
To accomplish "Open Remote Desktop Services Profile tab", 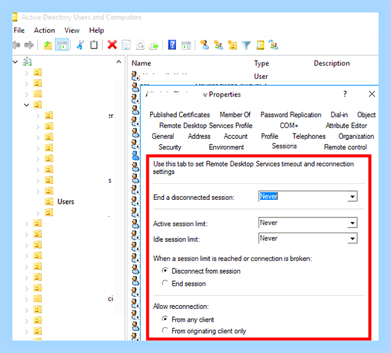I will pyautogui.click(x=206, y=125).
